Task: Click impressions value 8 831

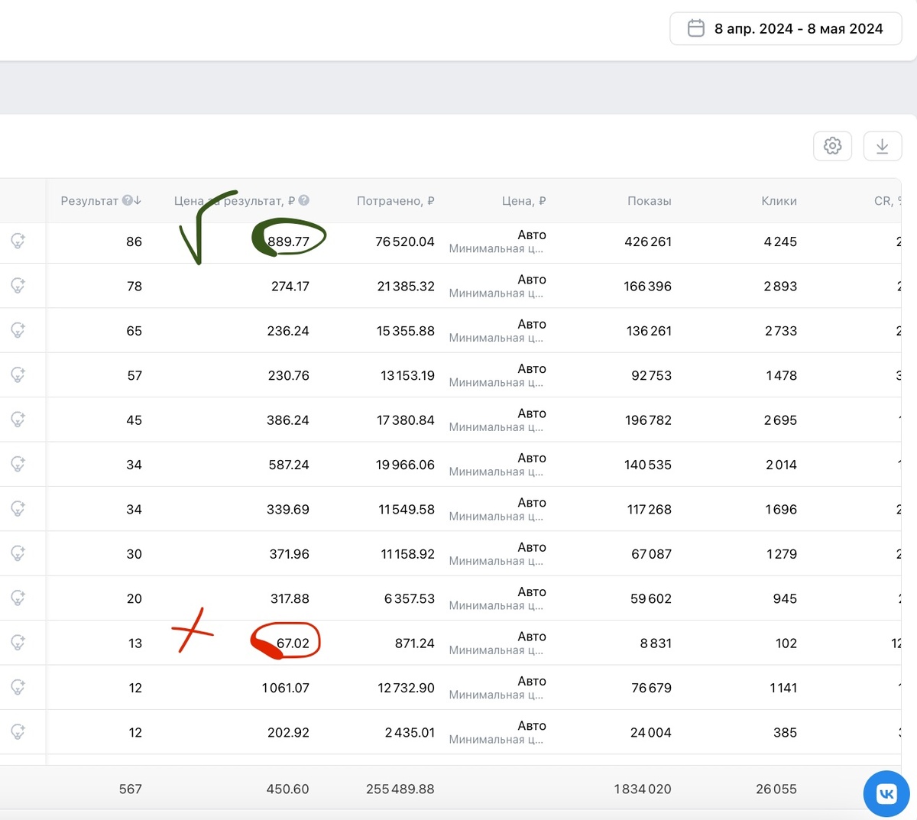Action: pos(656,643)
